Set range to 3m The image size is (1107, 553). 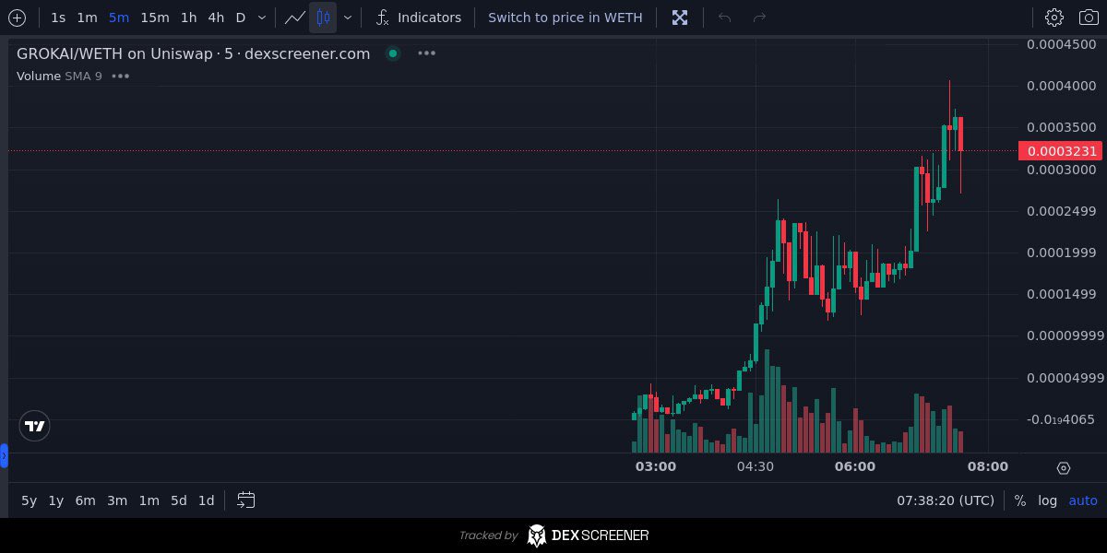pos(117,500)
